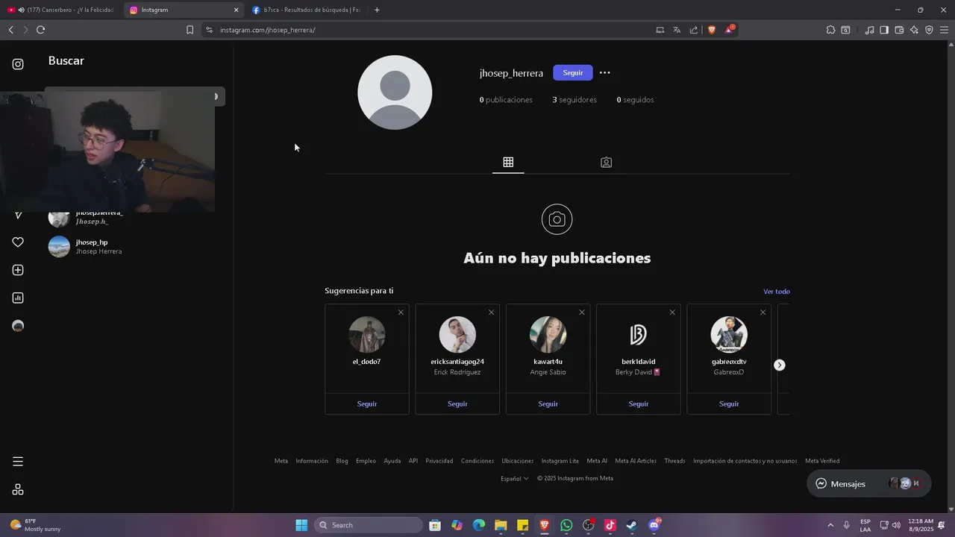Close the Instagram browser tab

point(237,10)
